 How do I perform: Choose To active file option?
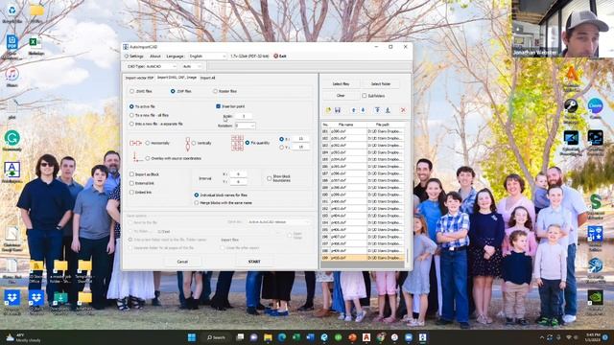132,106
